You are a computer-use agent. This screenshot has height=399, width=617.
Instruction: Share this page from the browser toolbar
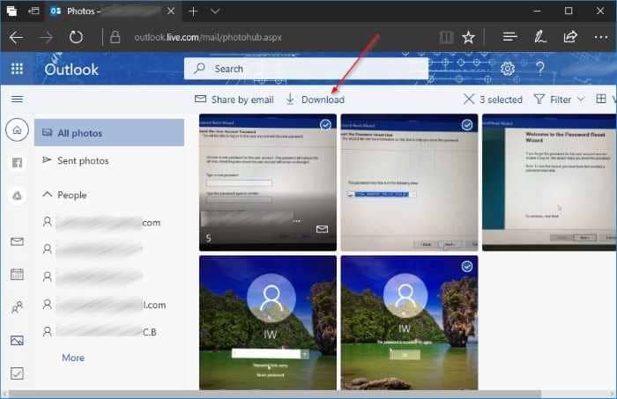(570, 37)
